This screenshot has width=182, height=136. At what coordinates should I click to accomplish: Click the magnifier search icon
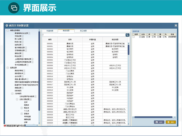[127, 35]
